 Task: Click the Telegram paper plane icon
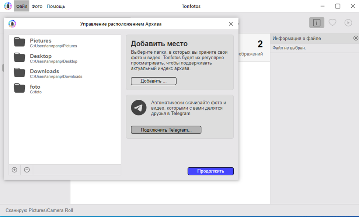tap(139, 108)
